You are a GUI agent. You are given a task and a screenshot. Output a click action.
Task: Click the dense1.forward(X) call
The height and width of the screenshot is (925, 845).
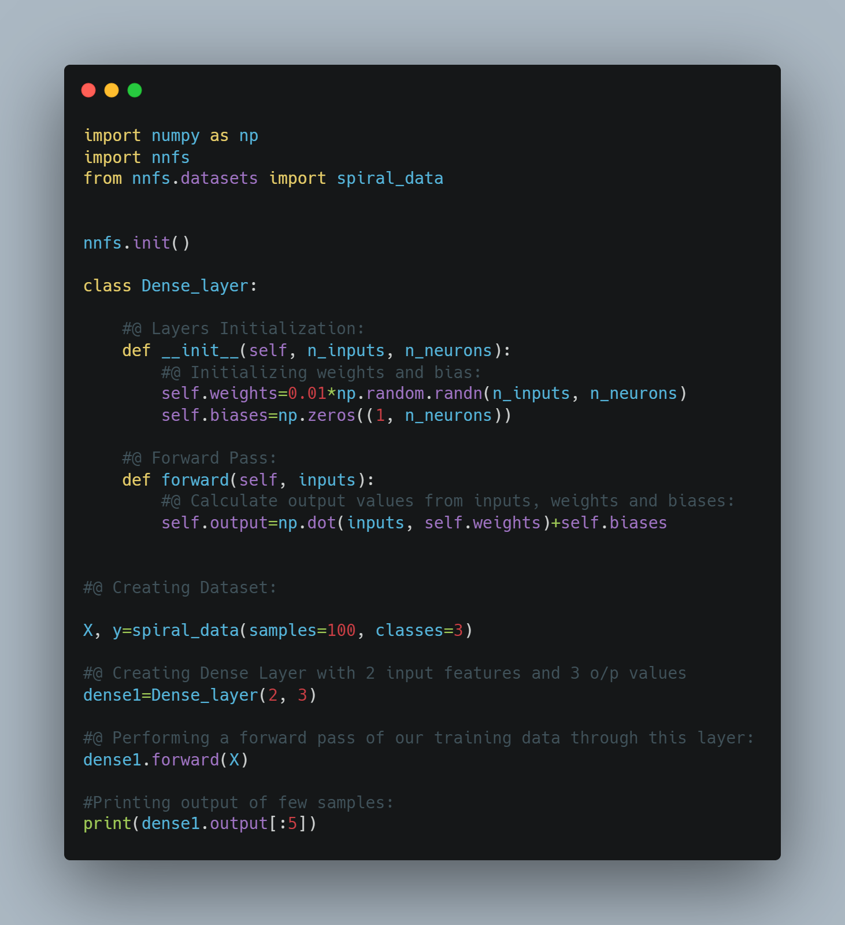pos(166,760)
